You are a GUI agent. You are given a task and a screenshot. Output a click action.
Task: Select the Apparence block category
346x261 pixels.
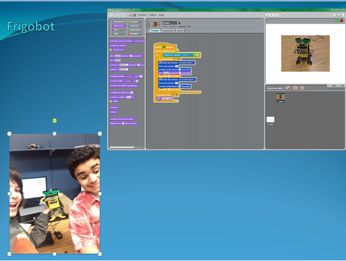[119, 26]
